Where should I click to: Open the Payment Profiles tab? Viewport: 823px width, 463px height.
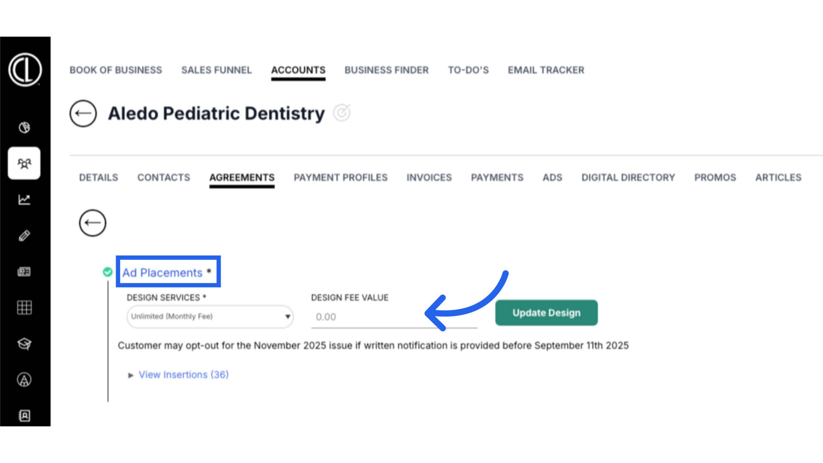[340, 177]
